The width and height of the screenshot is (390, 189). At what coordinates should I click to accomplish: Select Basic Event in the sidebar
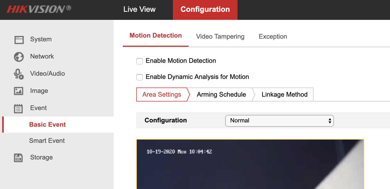click(47, 124)
